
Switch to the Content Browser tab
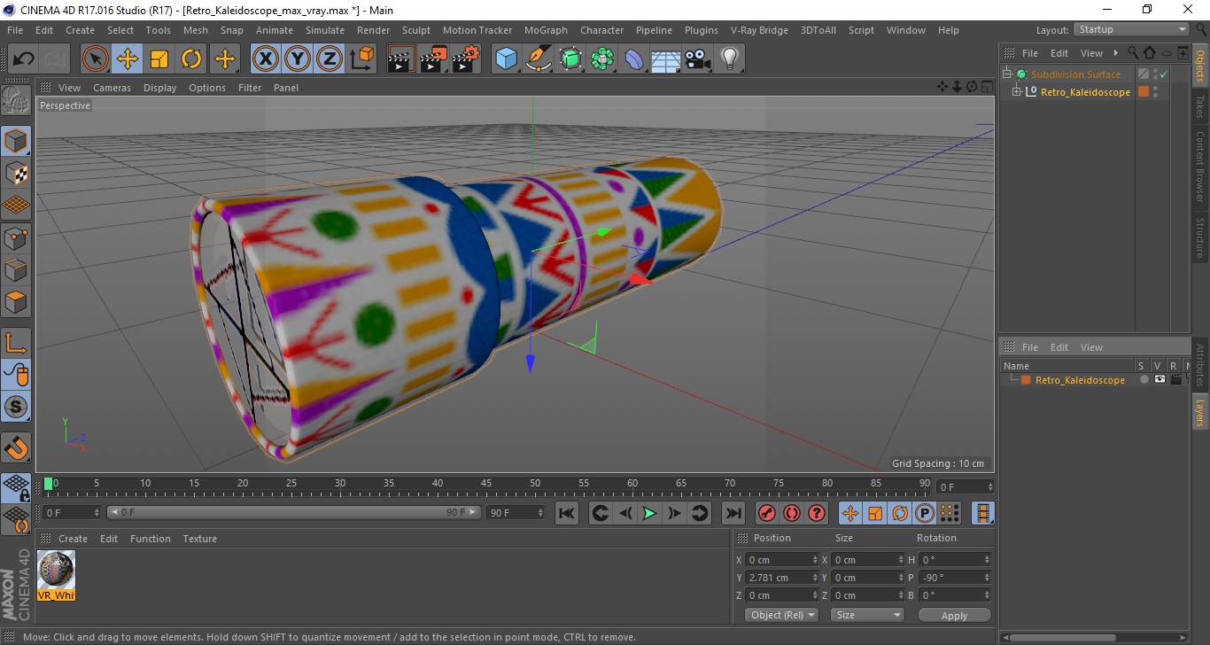click(1200, 167)
